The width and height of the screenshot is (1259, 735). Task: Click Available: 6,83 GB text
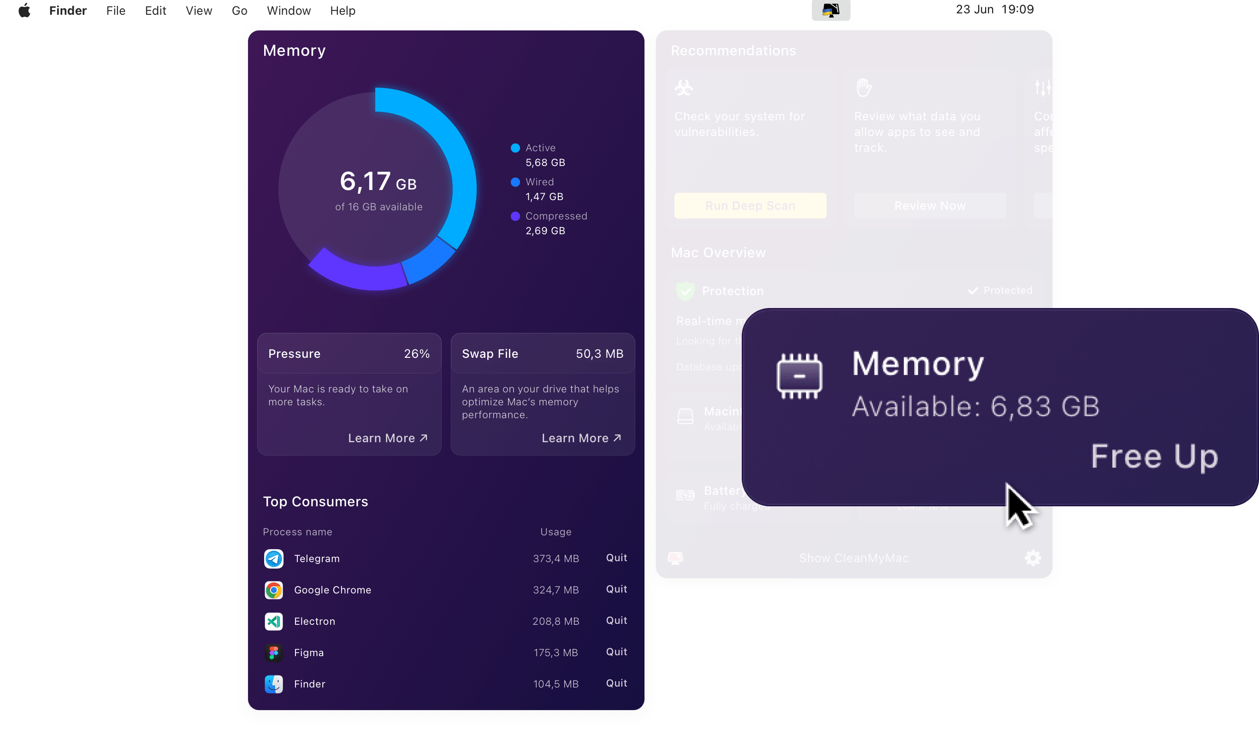pyautogui.click(x=976, y=406)
